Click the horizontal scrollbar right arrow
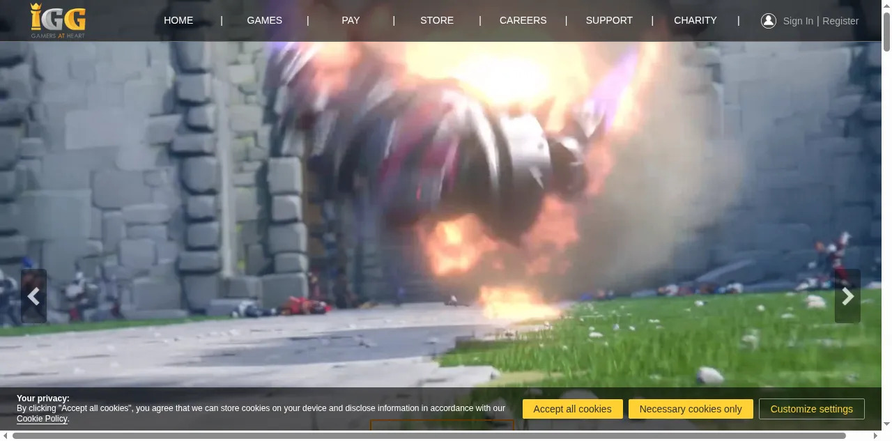This screenshot has height=441, width=892. (x=877, y=435)
